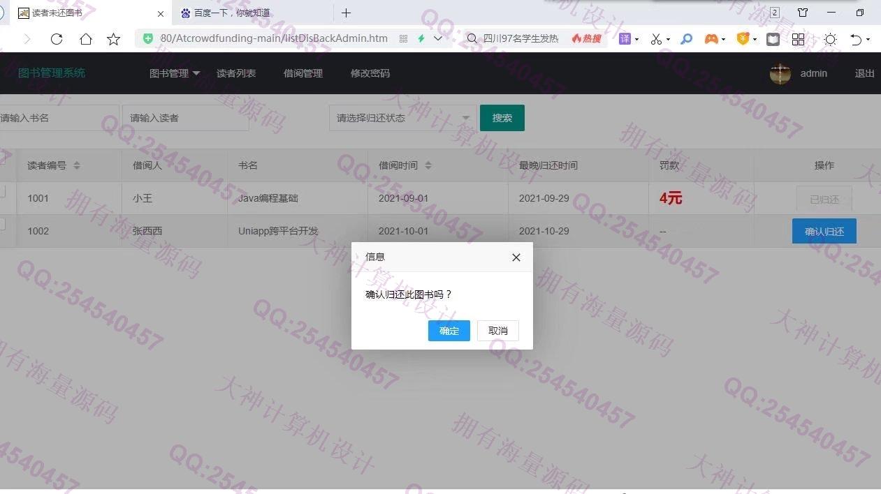Click the shirt skin icon in title bar
The image size is (881, 494).
[x=803, y=13]
